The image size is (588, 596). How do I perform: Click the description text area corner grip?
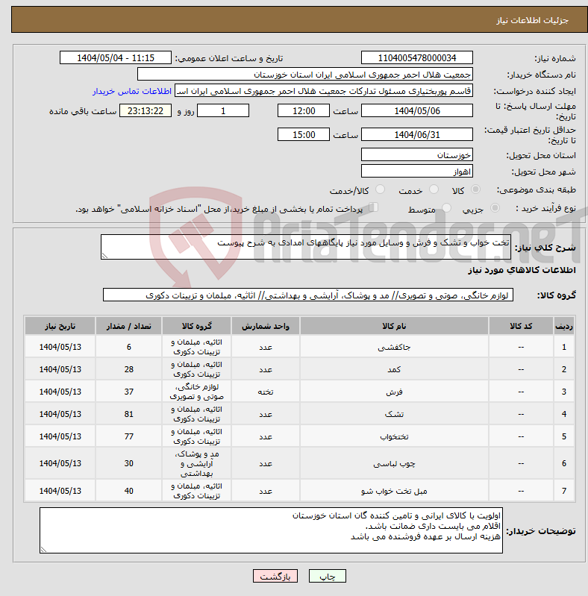[104, 256]
